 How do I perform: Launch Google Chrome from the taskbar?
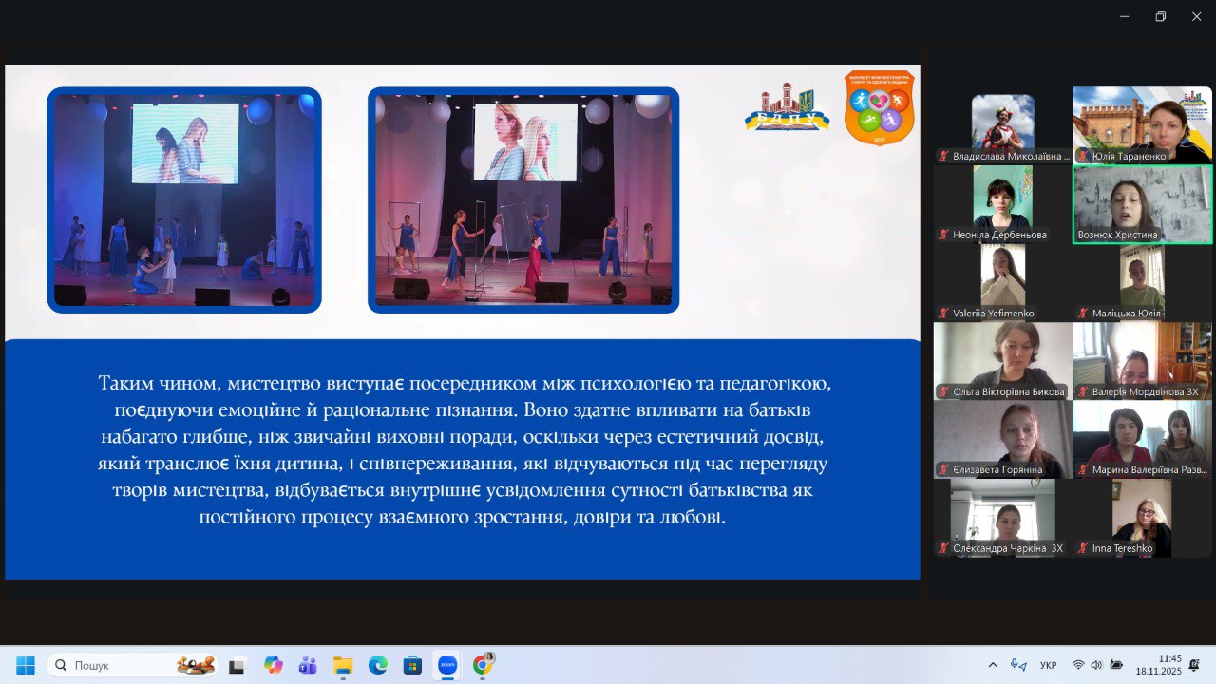[x=482, y=665]
